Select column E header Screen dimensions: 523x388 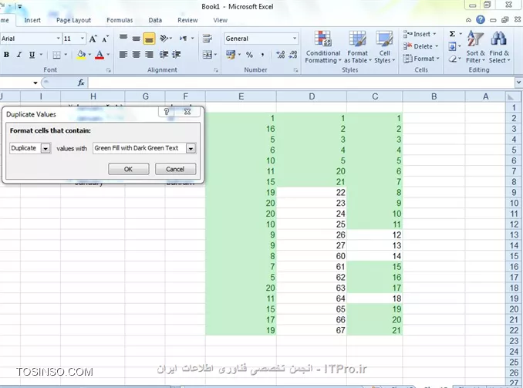click(x=241, y=96)
